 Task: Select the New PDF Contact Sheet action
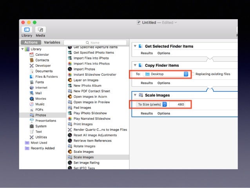click(92, 91)
